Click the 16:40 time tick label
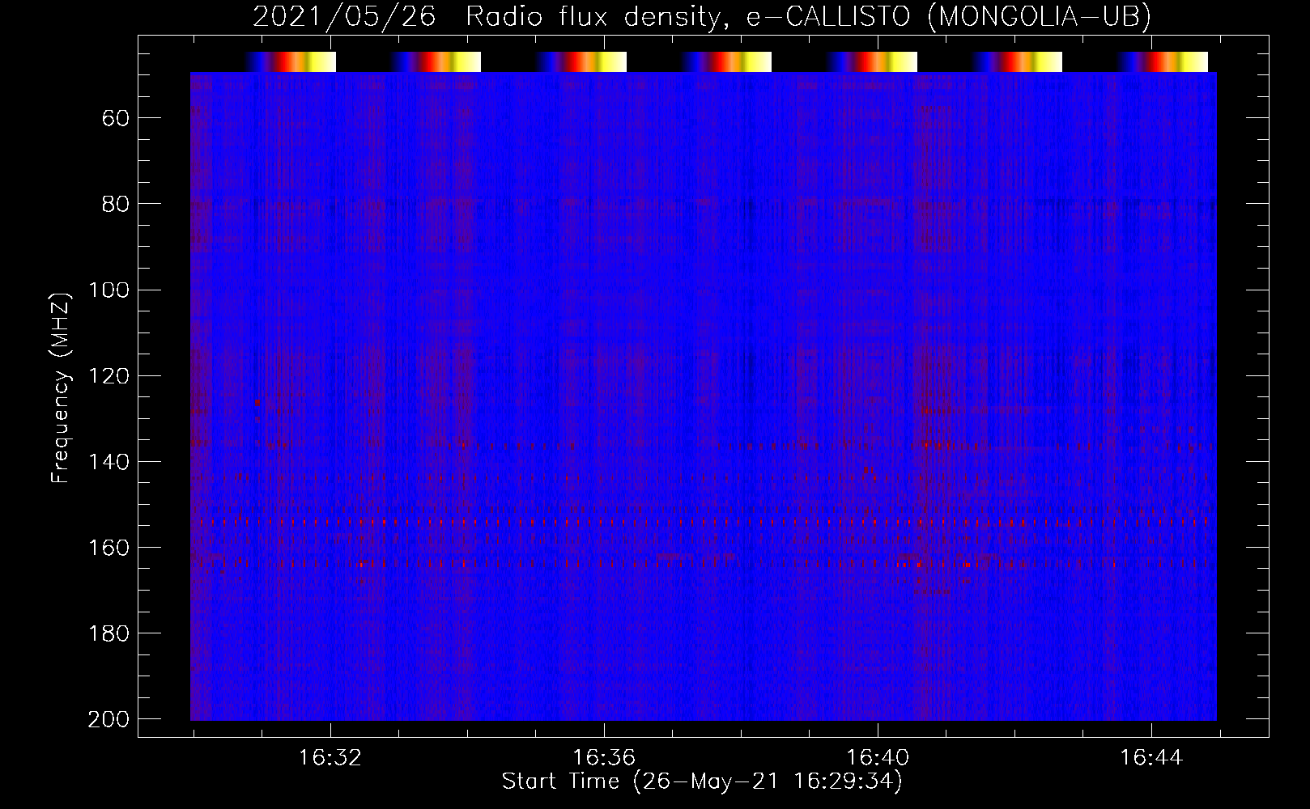 (x=878, y=758)
